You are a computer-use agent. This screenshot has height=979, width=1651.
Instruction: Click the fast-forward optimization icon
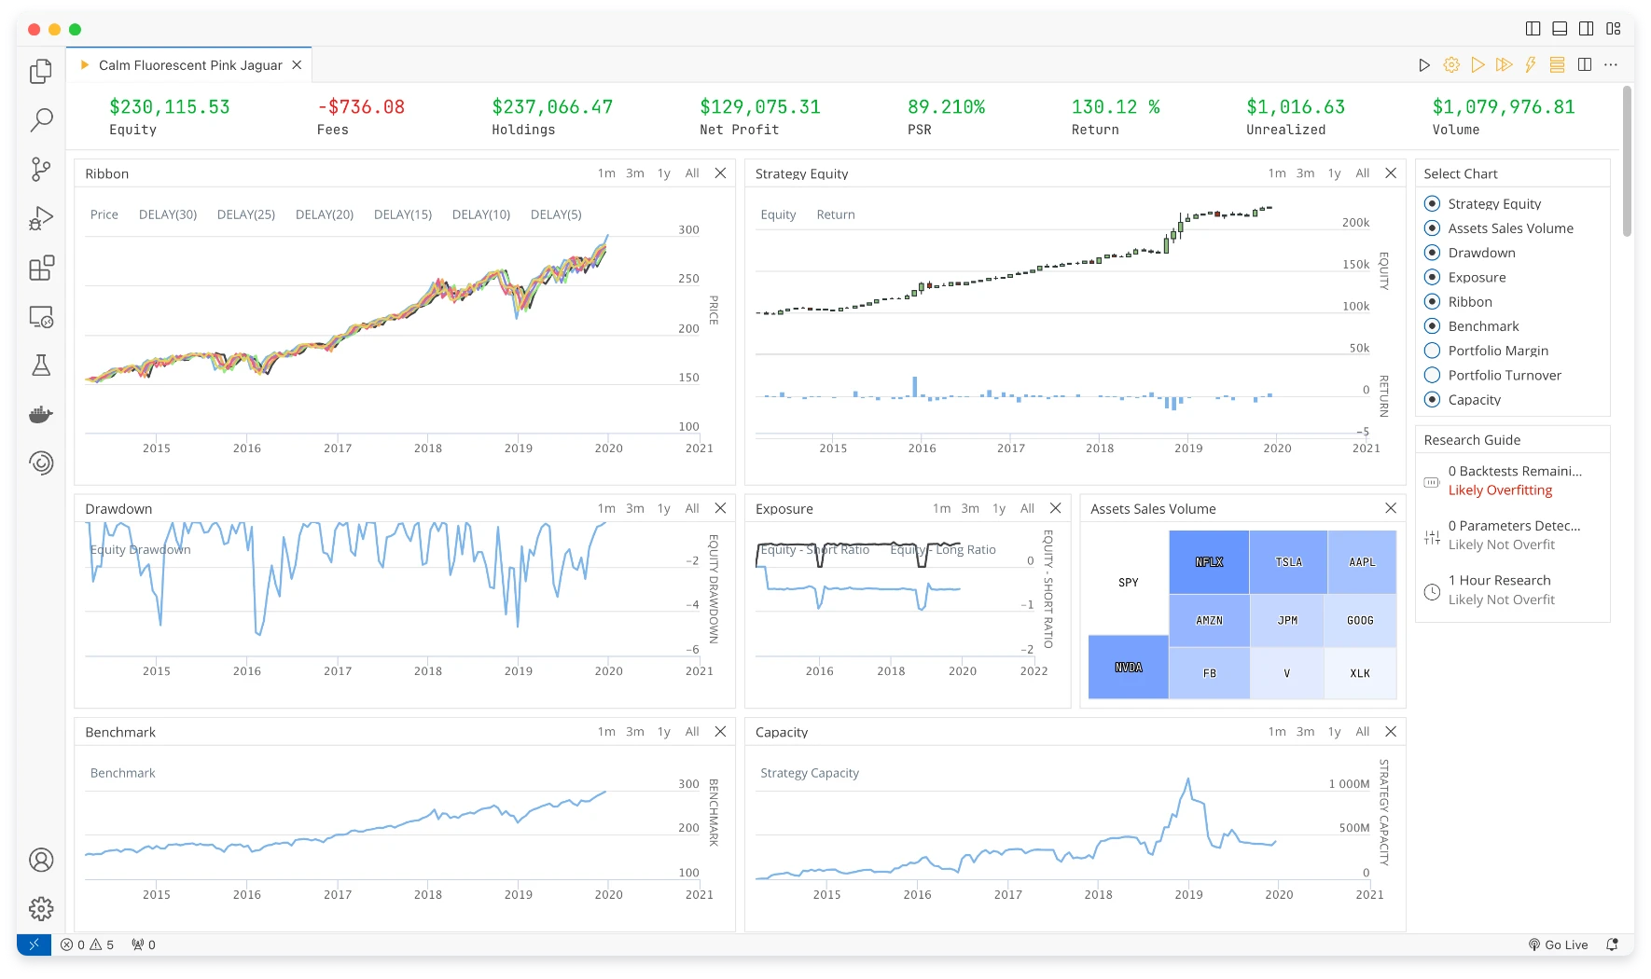(x=1504, y=64)
